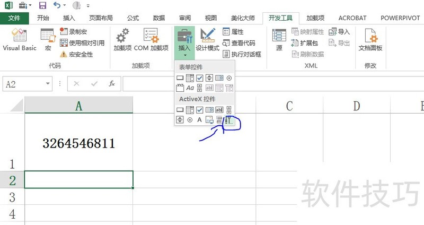Insert an ActiveX Toggle Button
This screenshot has height=225, width=424.
(x=219, y=120)
